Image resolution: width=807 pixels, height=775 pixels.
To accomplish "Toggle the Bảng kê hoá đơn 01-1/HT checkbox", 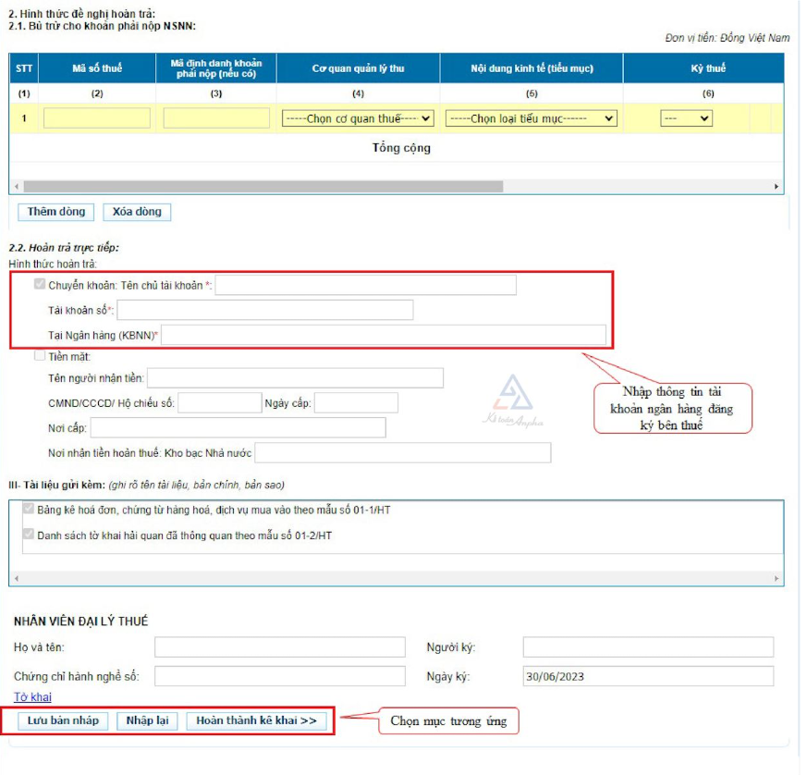I will 29,510.
